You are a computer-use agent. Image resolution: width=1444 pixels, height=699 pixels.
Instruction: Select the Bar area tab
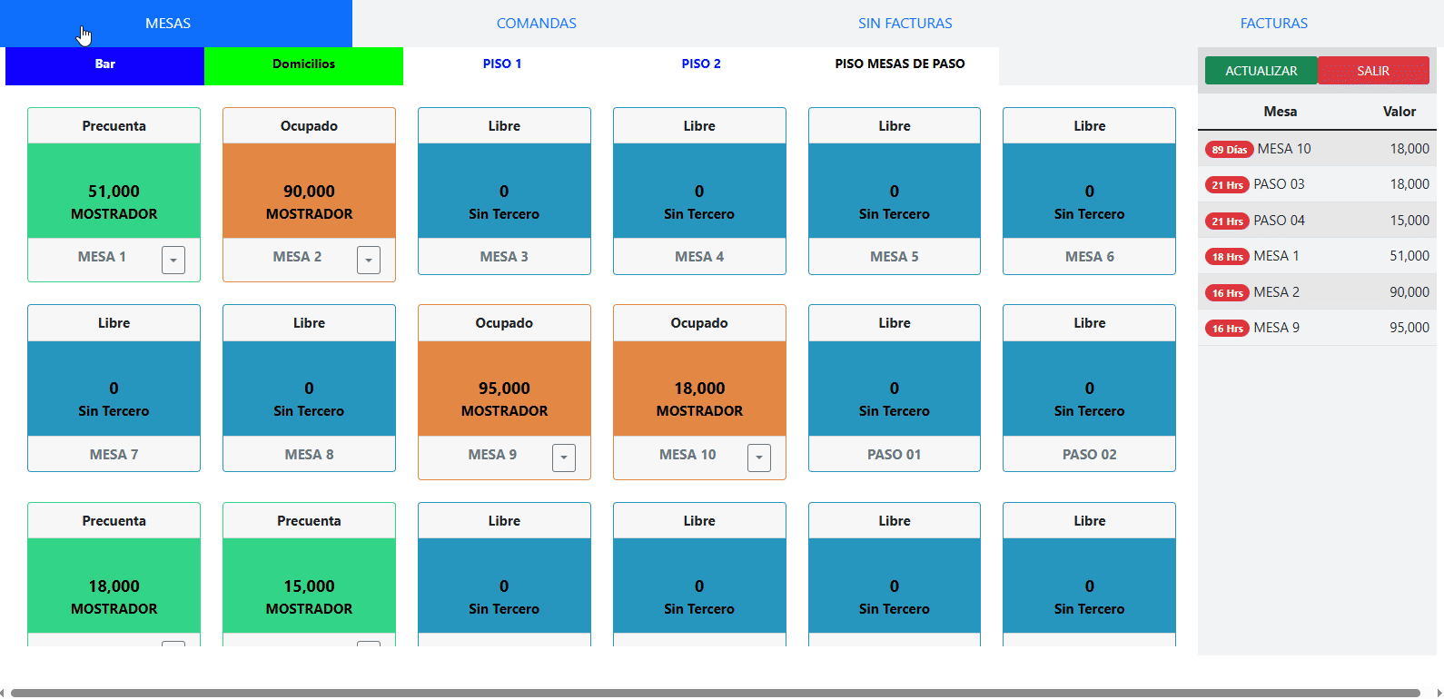104,64
